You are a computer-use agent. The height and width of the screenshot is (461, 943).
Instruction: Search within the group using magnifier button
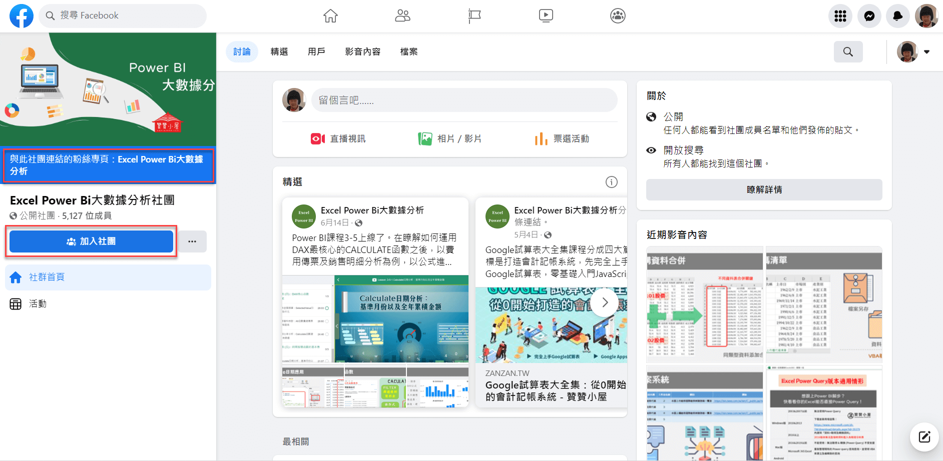[848, 51]
